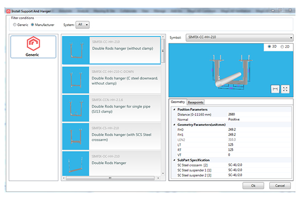This screenshot has width=302, height=201.
Task: Confirm with the Ok button
Action: click(x=253, y=185)
